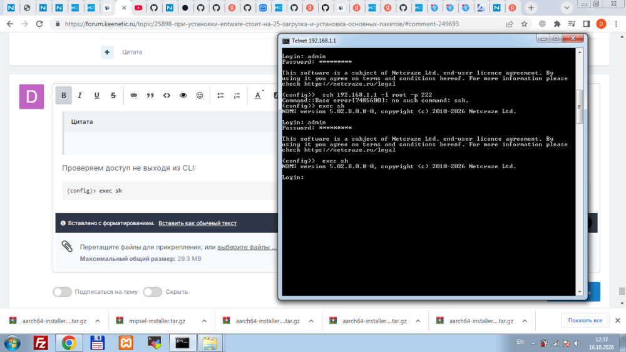Open the browser side panel
Image resolution: width=626 pixels, height=352 pixels.
point(587,24)
